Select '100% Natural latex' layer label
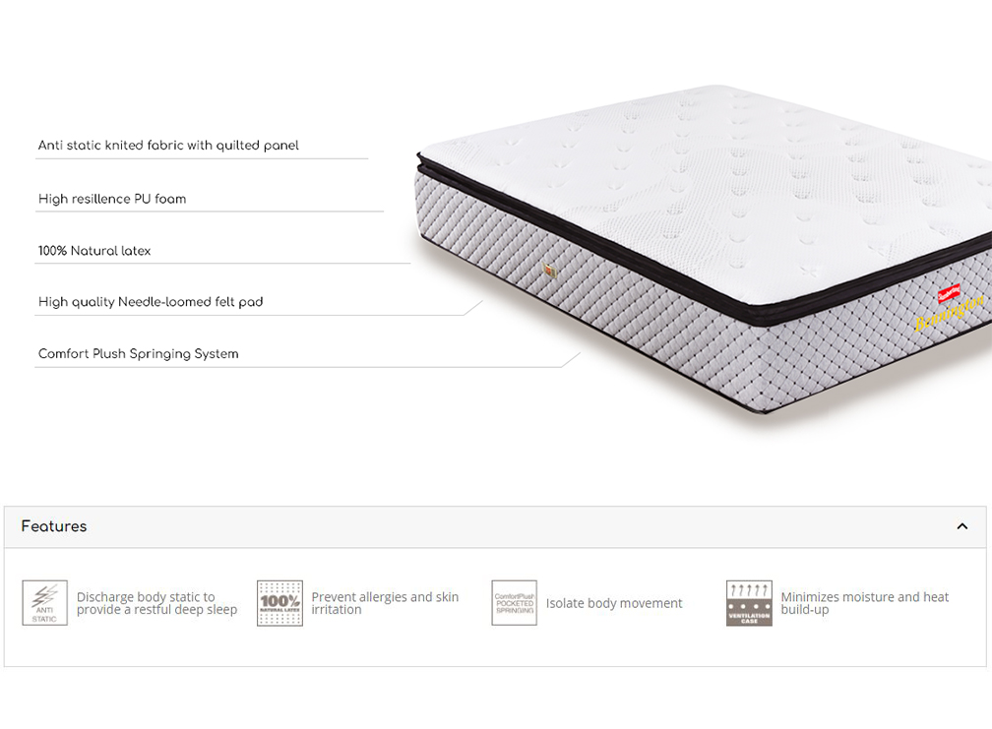Image resolution: width=992 pixels, height=729 pixels. click(x=94, y=250)
